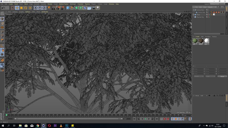Viewport: 228px width, 128px height.
Task: Click the Undo arrow in the toolbar
Action: [x=3, y=8]
